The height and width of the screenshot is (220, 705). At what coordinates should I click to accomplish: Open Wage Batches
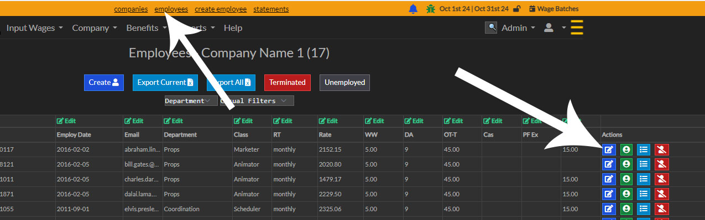point(554,9)
